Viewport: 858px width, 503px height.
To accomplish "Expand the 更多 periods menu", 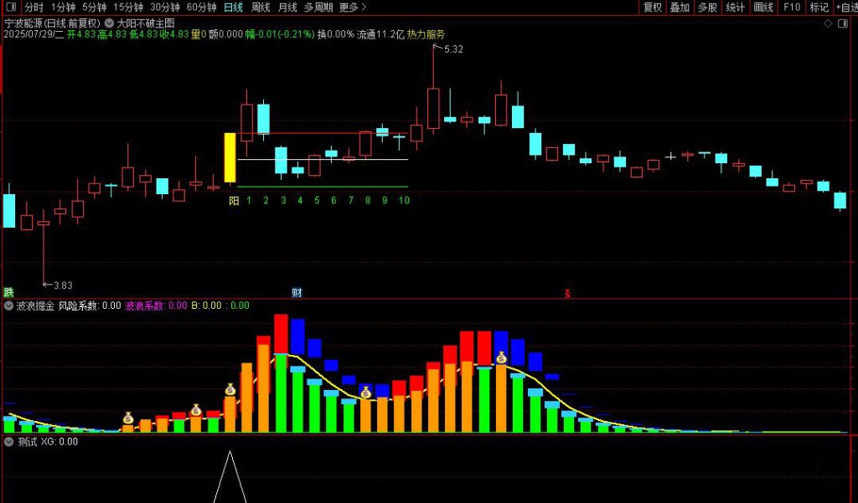I will (352, 8).
